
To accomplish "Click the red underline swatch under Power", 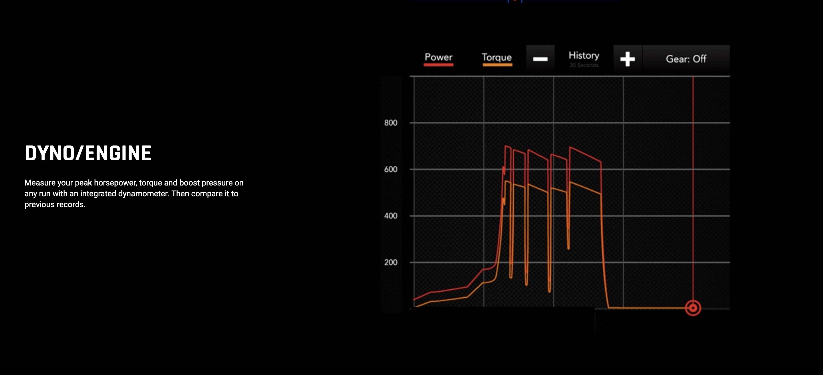I will click(x=438, y=65).
